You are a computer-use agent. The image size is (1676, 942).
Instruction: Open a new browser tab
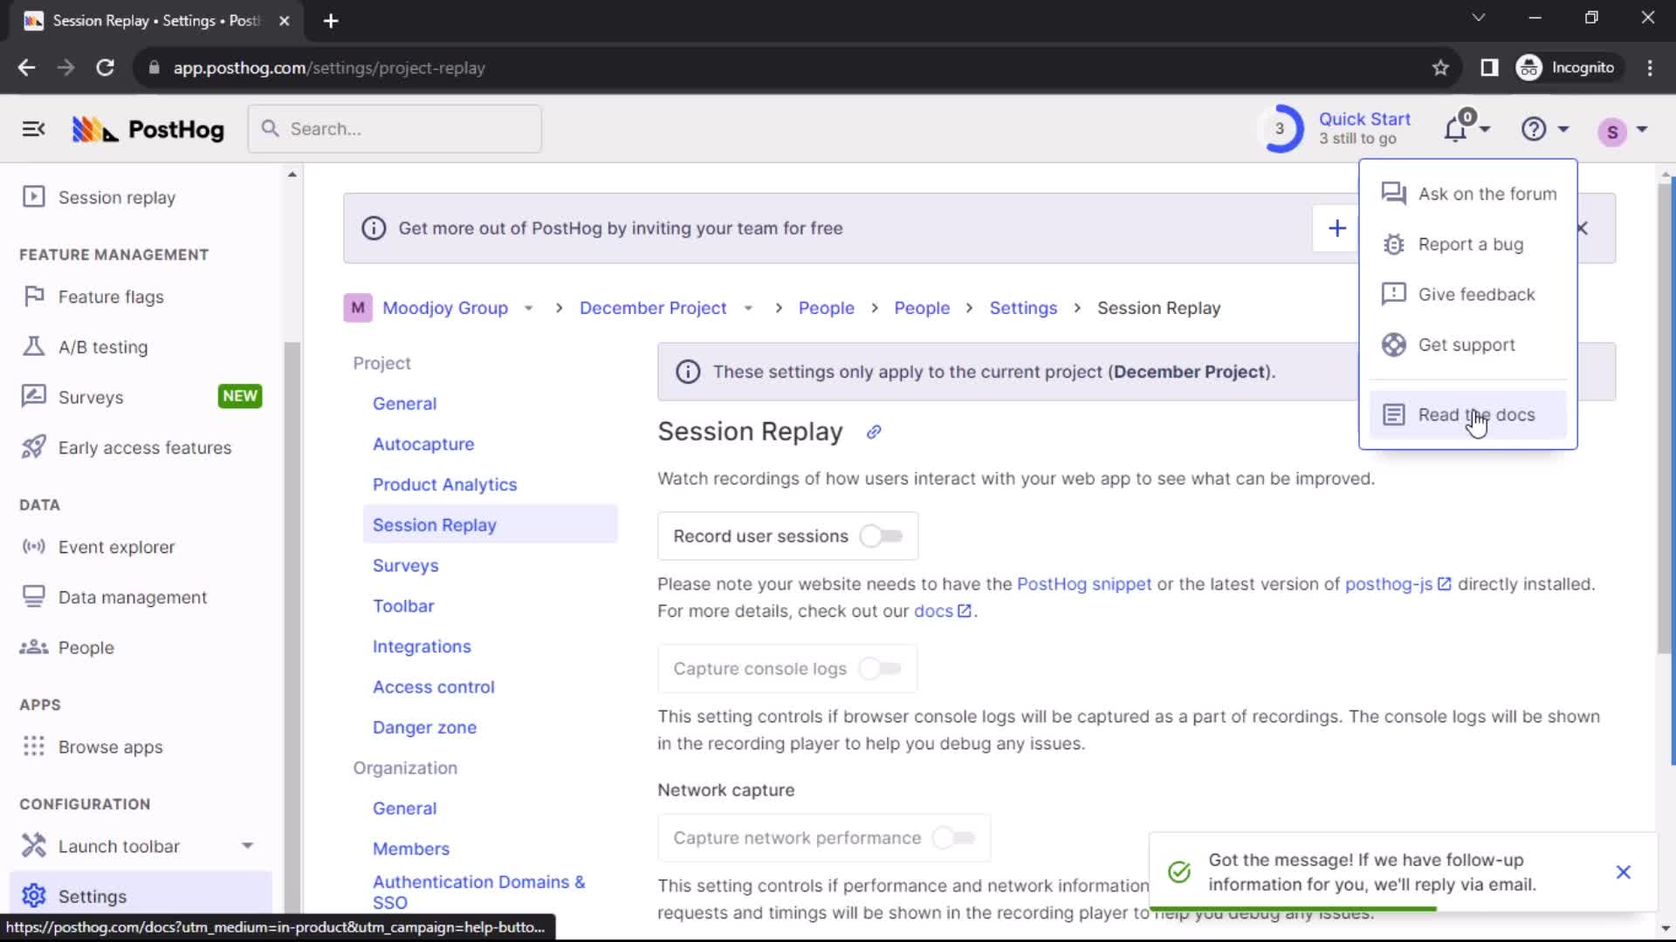331,21
